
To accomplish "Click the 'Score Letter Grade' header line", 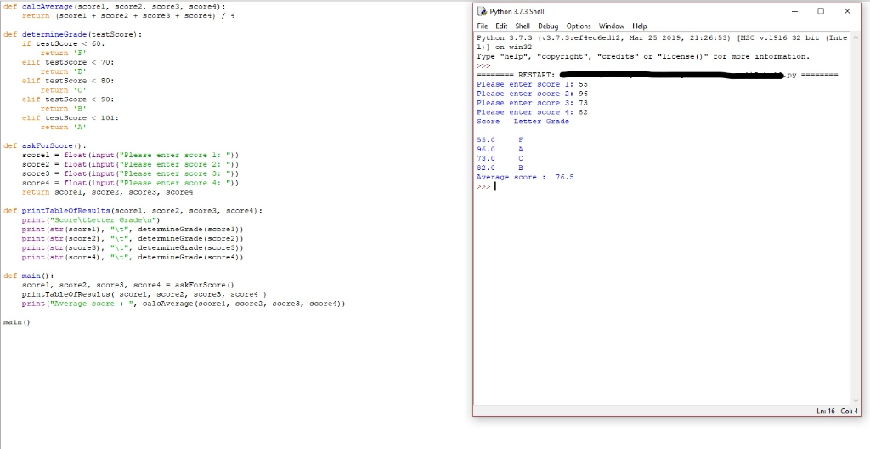I will coord(523,121).
